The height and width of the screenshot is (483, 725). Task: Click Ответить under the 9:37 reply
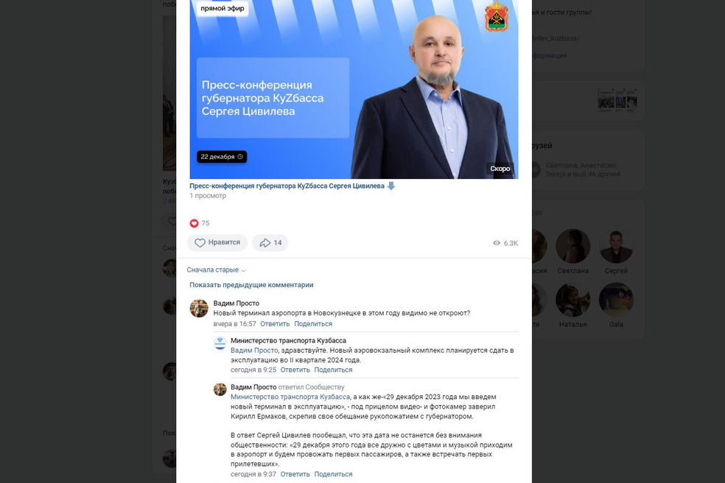[295, 474]
